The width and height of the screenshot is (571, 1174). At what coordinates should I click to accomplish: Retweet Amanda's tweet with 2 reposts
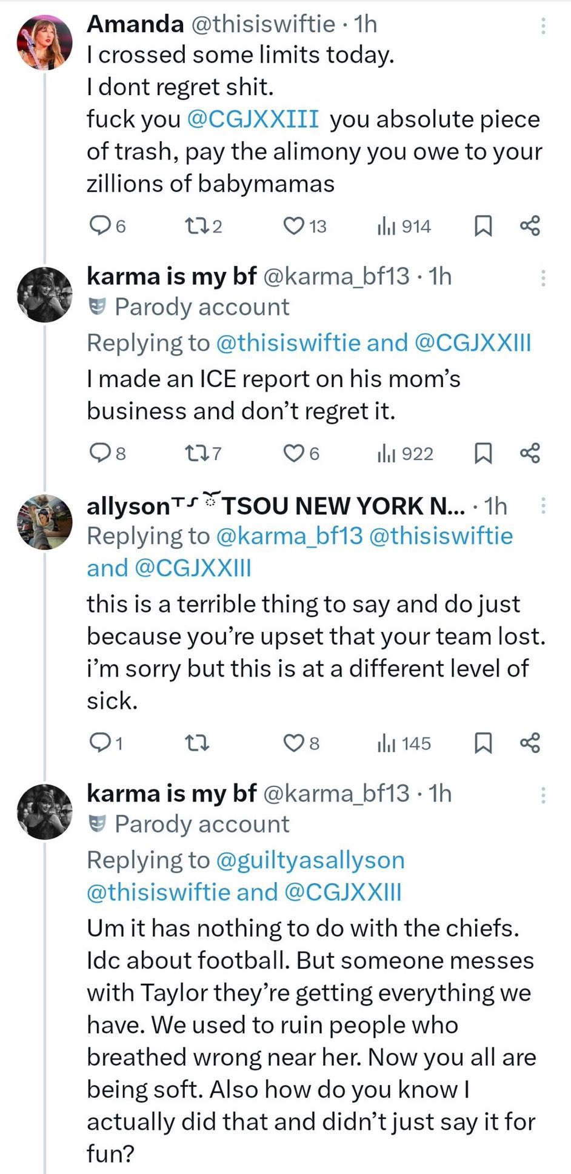196,226
